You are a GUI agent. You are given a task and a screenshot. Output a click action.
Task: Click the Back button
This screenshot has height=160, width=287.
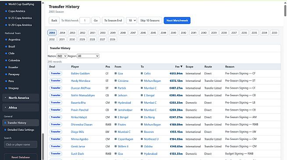tap(54, 21)
